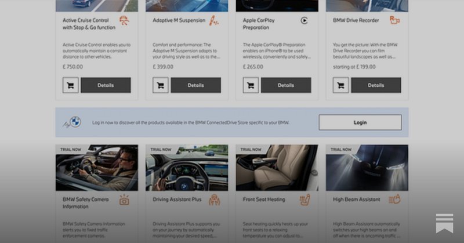Click the £ 750.00 price
This screenshot has height=243, width=464.
73,67
